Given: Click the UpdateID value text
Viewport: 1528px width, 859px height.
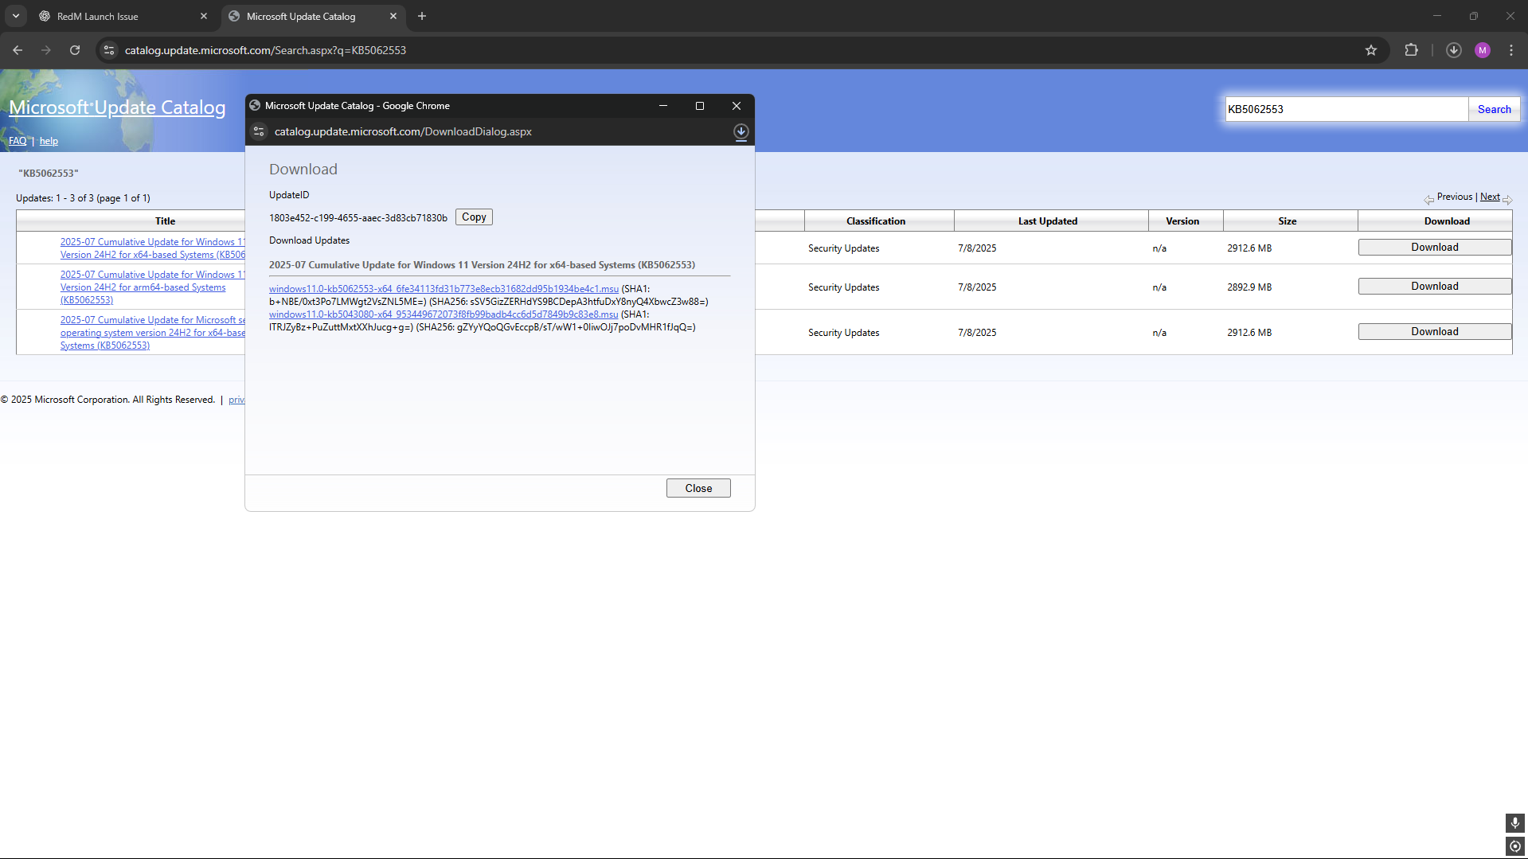Looking at the screenshot, I should click(358, 218).
